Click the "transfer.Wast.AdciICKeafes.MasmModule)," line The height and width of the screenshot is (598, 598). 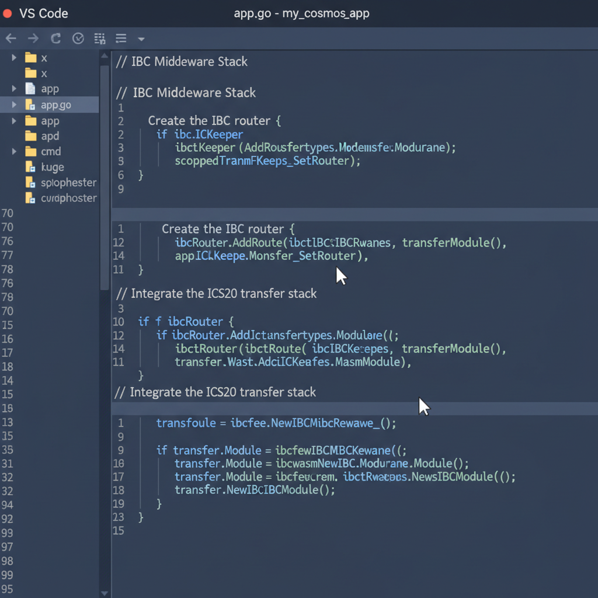[x=293, y=362]
